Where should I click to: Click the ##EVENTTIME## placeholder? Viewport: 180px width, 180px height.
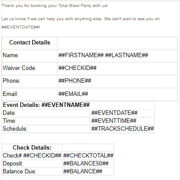(x=114, y=121)
